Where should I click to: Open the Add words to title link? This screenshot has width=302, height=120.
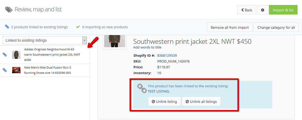(x=147, y=47)
